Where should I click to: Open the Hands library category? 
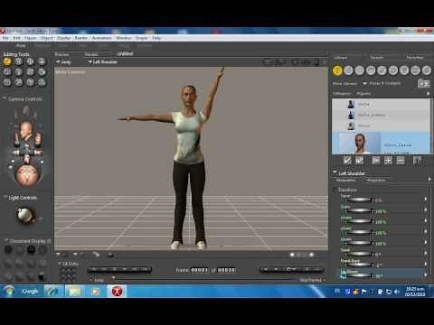pyautogui.click(x=382, y=70)
